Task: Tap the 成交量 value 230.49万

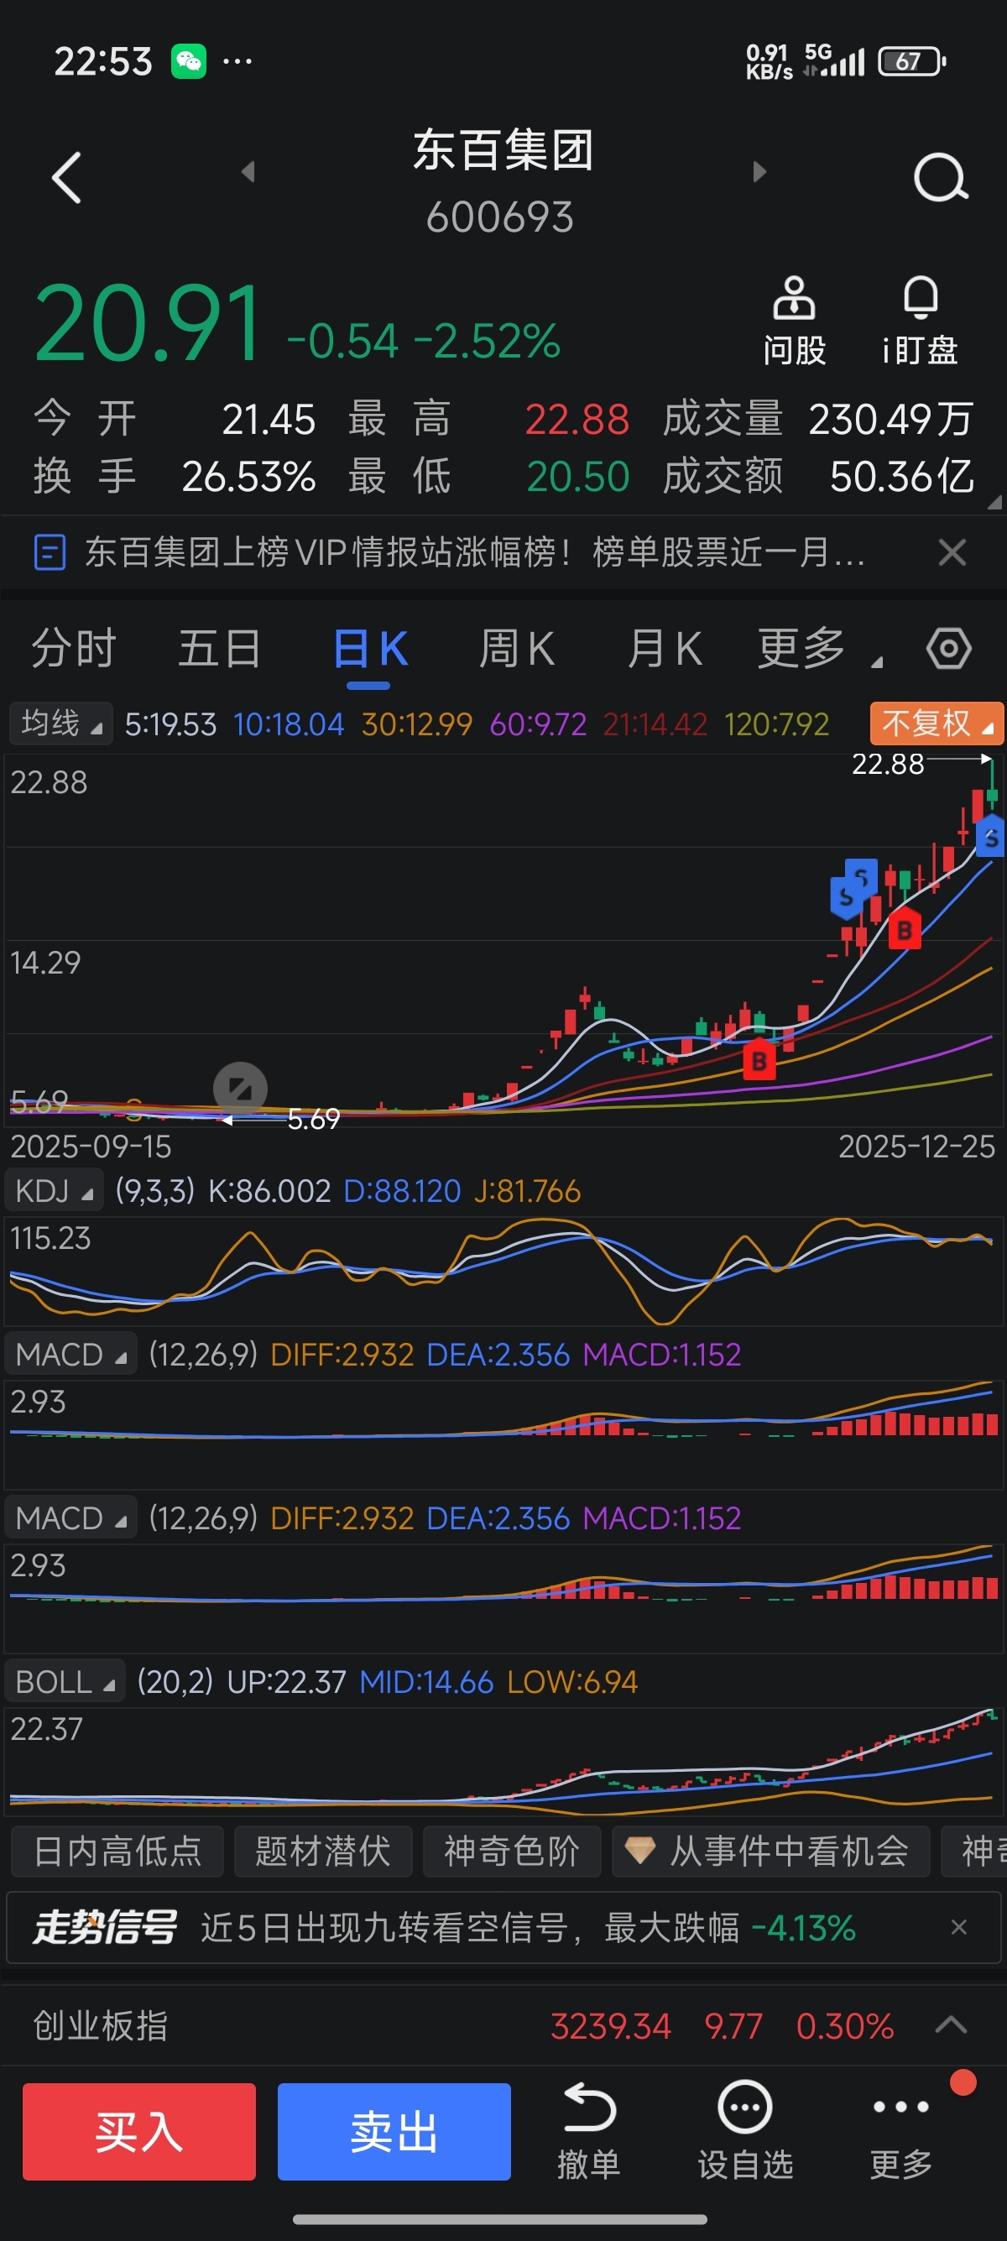Action: (x=891, y=420)
